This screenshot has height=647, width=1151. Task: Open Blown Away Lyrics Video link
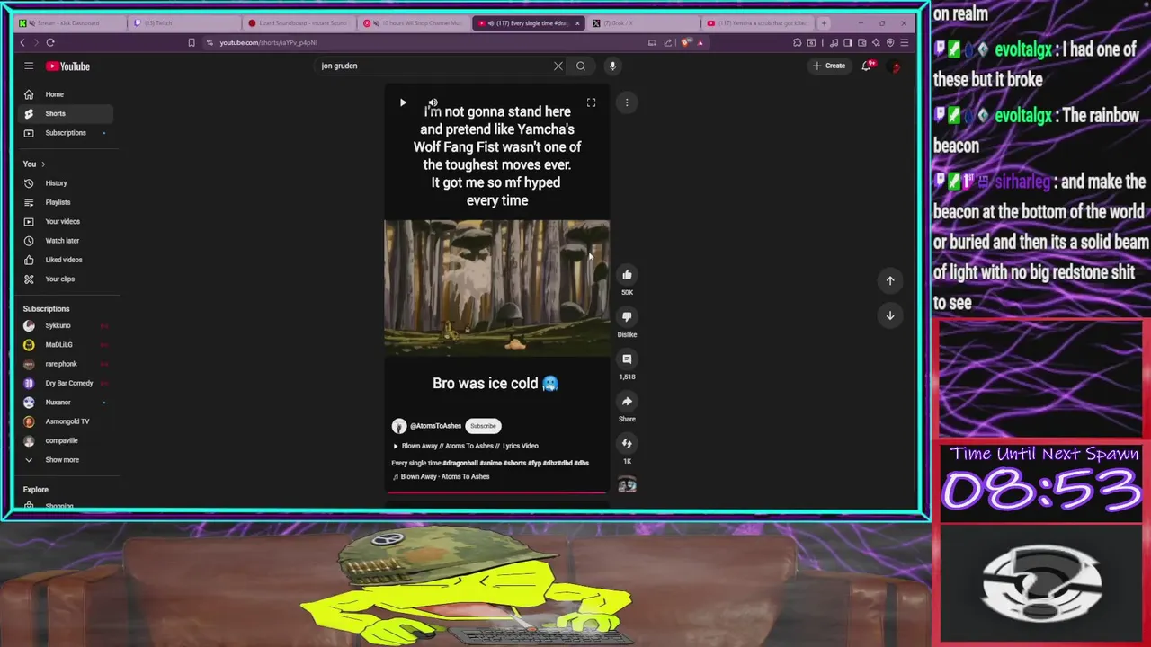(x=466, y=446)
